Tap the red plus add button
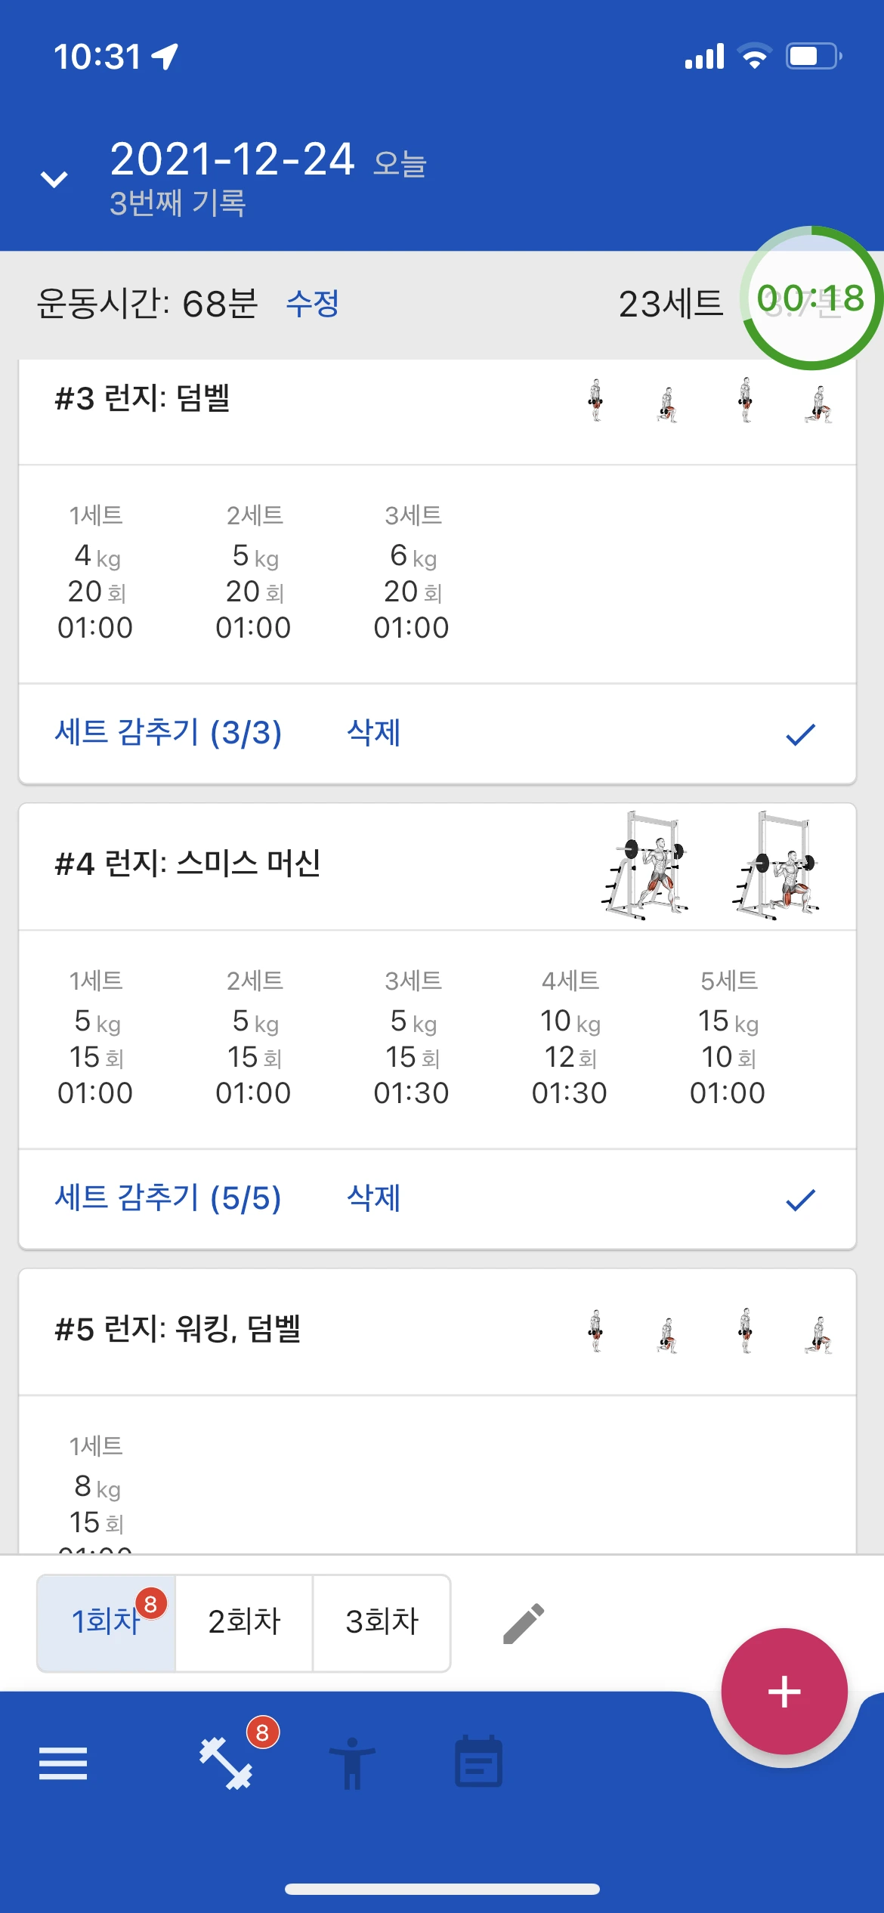884x1913 pixels. pos(784,1691)
